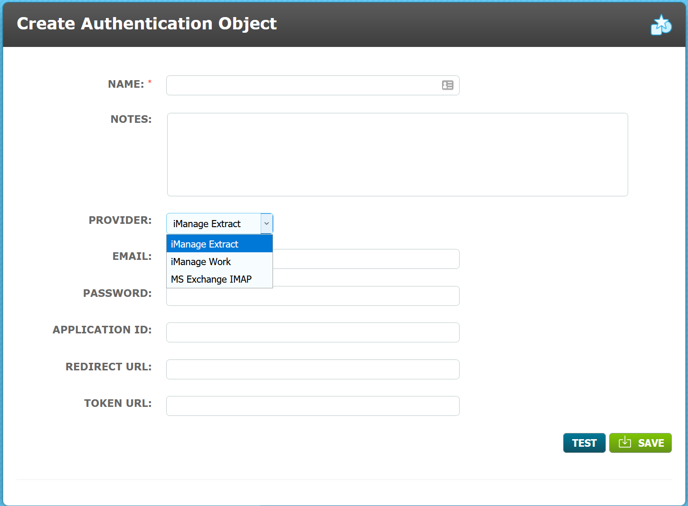
Task: Click the REDIRECT URL: label
Action: 109,367
